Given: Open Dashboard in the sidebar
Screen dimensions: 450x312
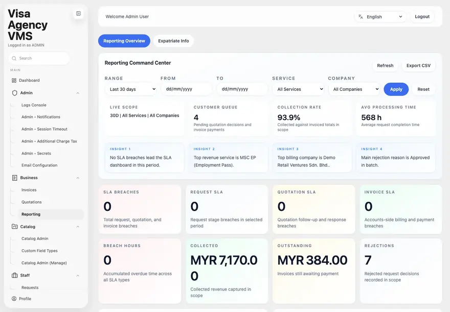Looking at the screenshot, I should pyautogui.click(x=29, y=81).
